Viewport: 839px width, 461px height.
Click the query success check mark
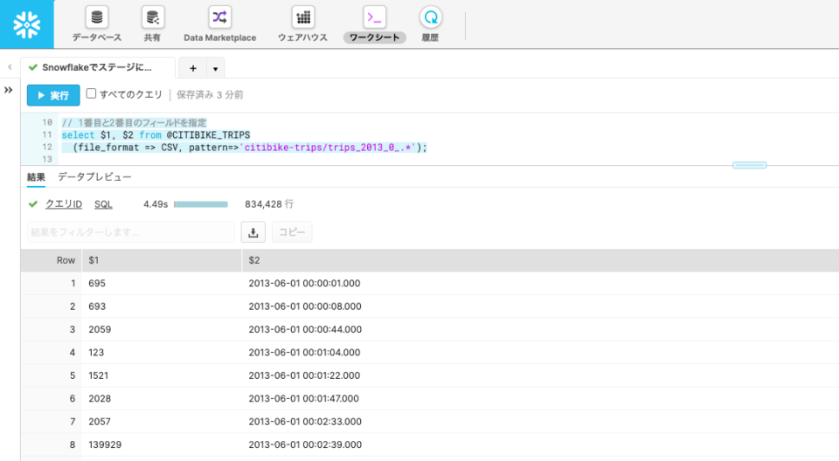click(33, 203)
